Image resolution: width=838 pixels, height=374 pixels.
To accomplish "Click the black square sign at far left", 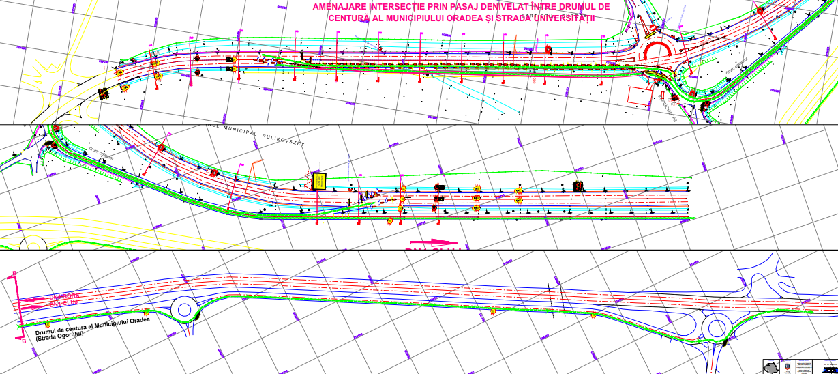I will point(104,94).
